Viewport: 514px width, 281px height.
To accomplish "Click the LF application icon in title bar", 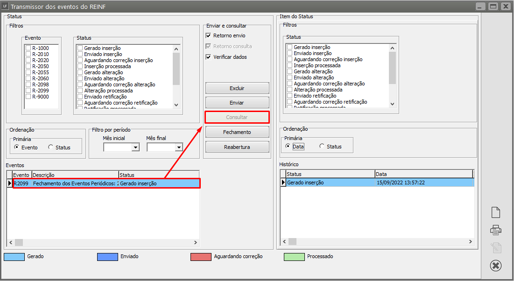I will (5, 7).
